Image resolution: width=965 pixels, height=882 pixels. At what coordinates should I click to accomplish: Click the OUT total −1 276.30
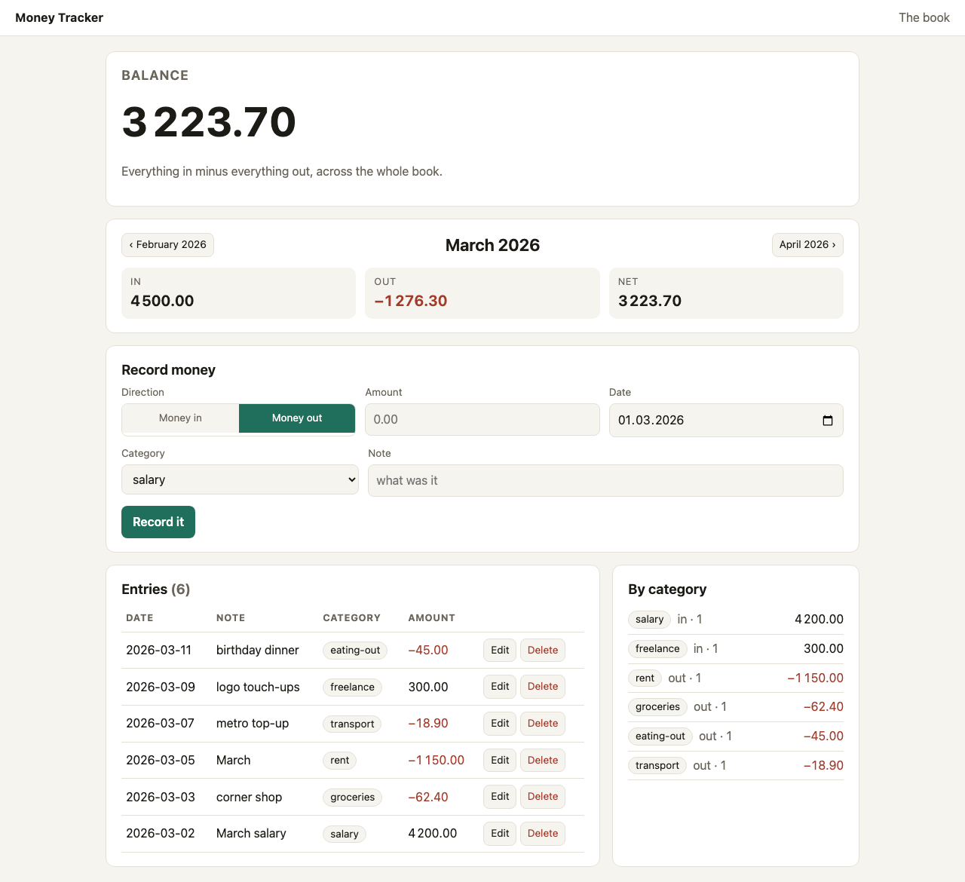click(x=411, y=301)
